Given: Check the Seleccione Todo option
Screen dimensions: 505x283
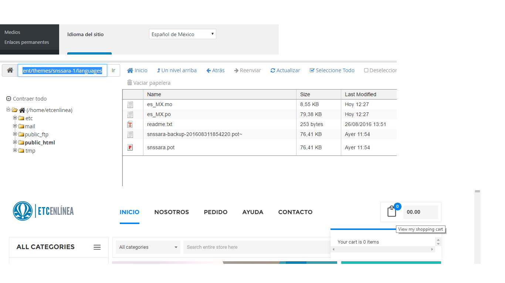Looking at the screenshot, I should (332, 70).
